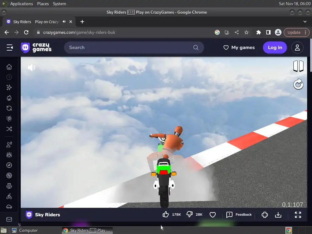
Task: Open Updated games refresh icon in sidebar
Action: coord(9,108)
